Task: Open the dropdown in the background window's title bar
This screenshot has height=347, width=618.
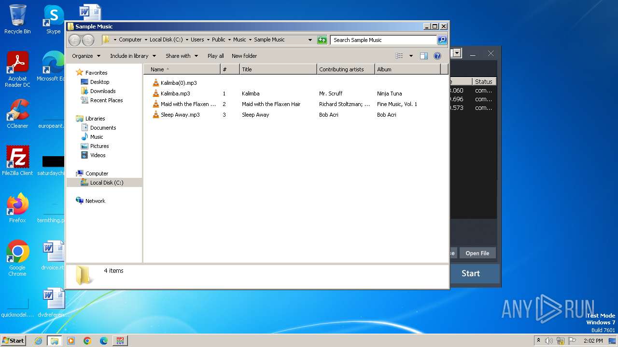Action: pyautogui.click(x=457, y=53)
